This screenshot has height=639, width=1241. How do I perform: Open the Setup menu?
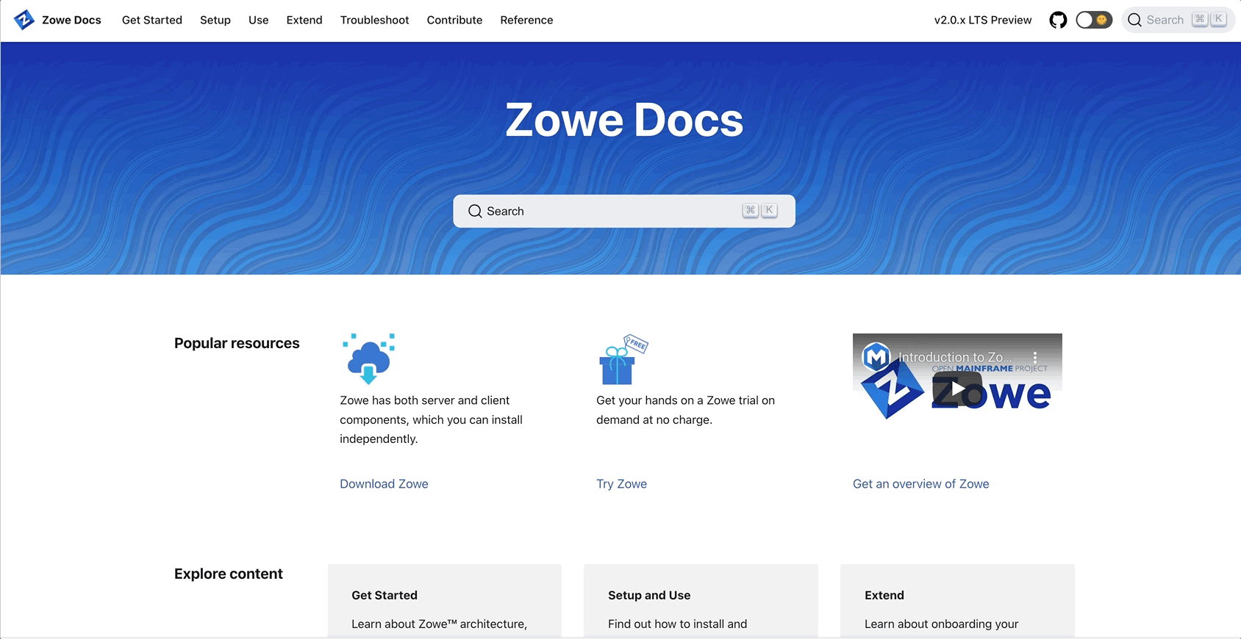[x=215, y=20]
